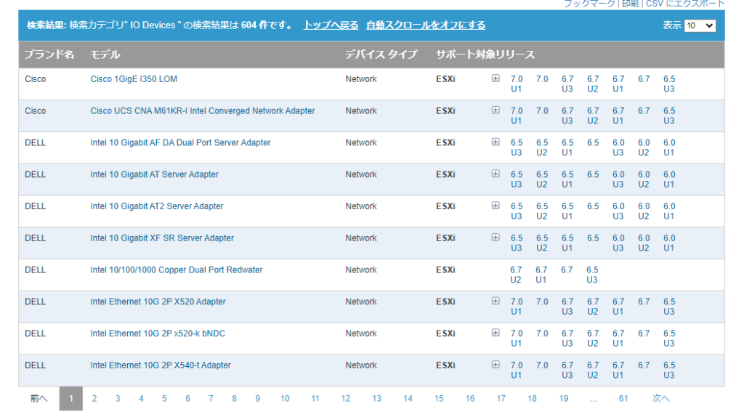The height and width of the screenshot is (417, 744).
Task: Go to results page 5
Action: point(164,399)
